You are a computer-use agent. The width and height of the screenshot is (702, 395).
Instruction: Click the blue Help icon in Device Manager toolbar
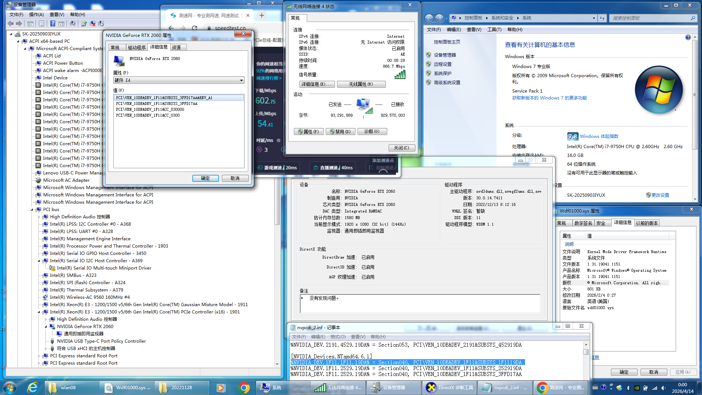(x=53, y=23)
